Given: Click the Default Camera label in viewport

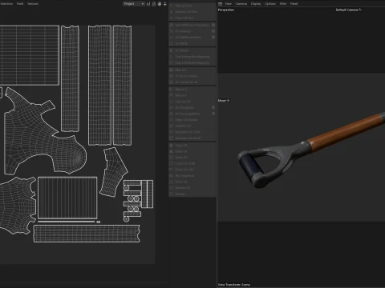Looking at the screenshot, I should click(x=349, y=10).
